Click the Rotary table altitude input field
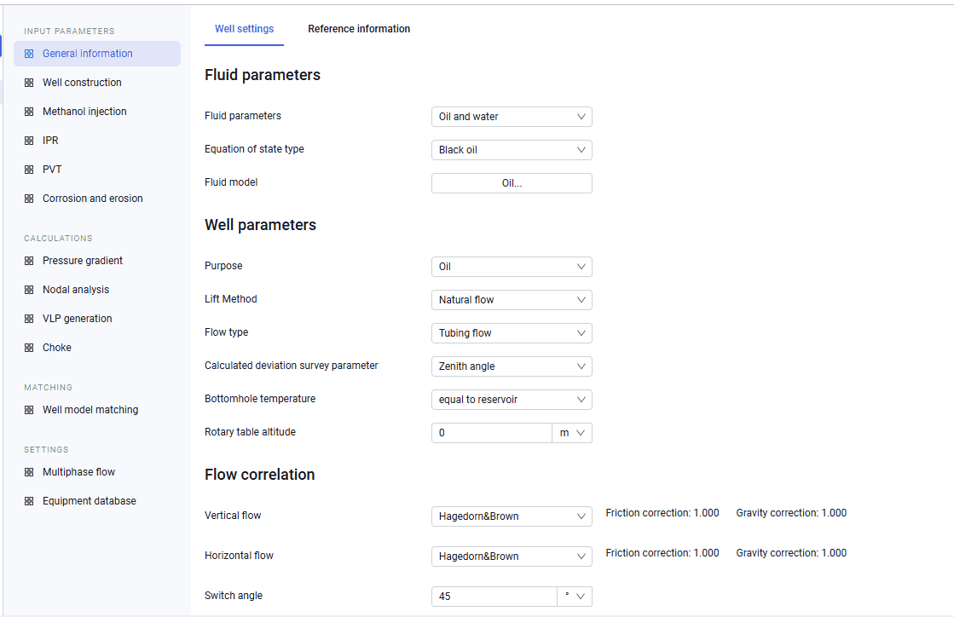The image size is (954, 617). 492,433
